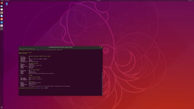Open the Activities overview
Image resolution: width=194 pixels, height=109 pixels.
[x=2, y=1]
